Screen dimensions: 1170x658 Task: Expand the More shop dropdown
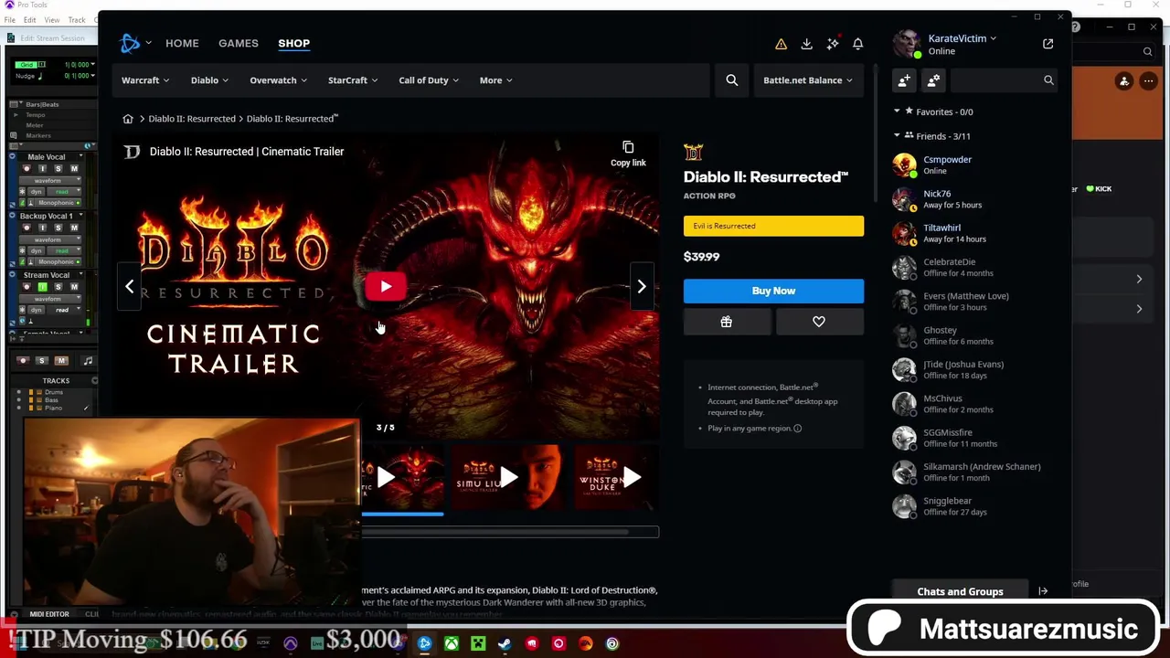tap(496, 80)
